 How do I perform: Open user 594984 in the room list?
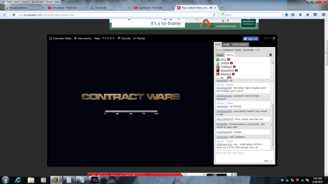[x=225, y=63]
